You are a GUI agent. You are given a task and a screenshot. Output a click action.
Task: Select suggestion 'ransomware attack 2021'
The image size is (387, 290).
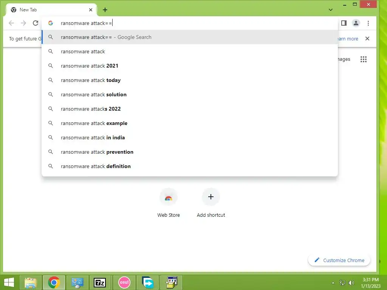click(x=190, y=66)
